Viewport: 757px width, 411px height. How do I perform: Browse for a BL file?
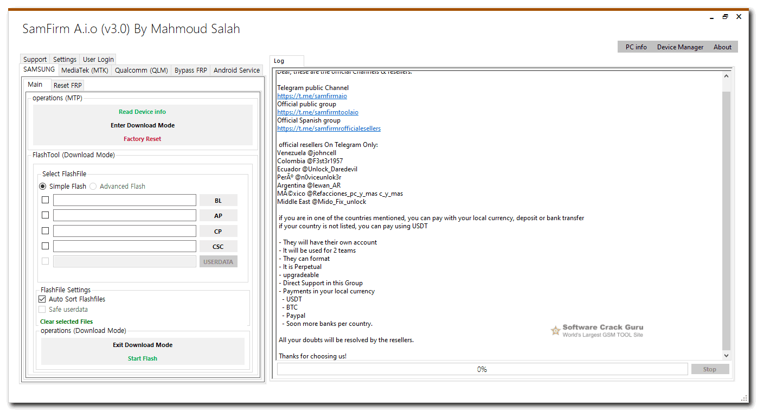tap(219, 200)
